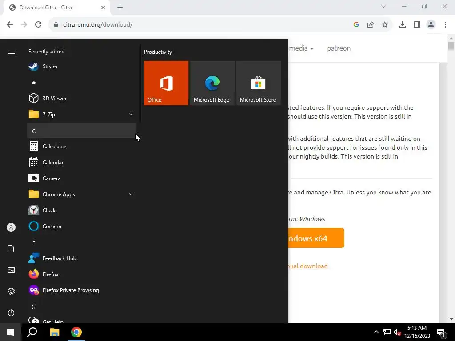Expand the 7-Zip folder
This screenshot has height=341, width=455.
click(x=81, y=114)
